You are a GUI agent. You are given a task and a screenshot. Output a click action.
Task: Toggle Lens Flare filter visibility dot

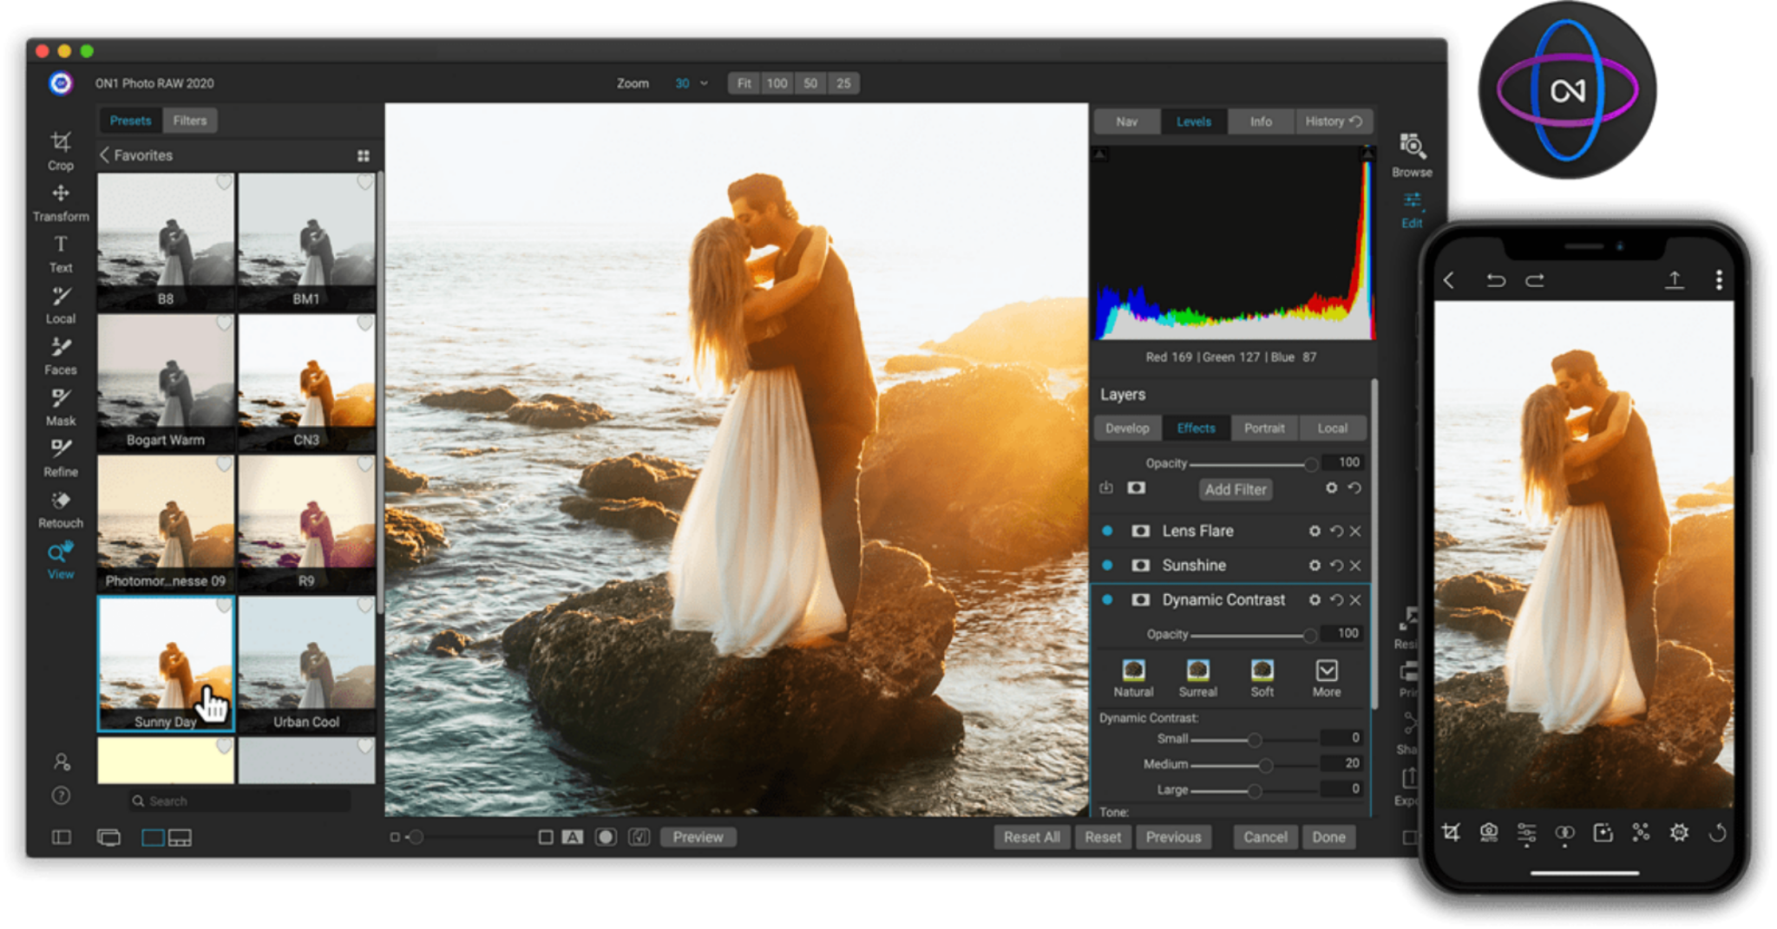click(x=1107, y=531)
